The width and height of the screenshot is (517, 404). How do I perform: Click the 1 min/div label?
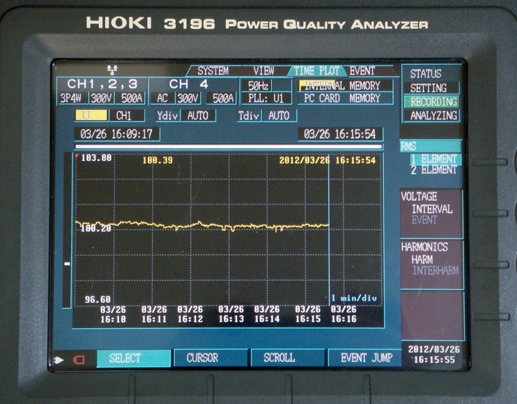coord(354,298)
